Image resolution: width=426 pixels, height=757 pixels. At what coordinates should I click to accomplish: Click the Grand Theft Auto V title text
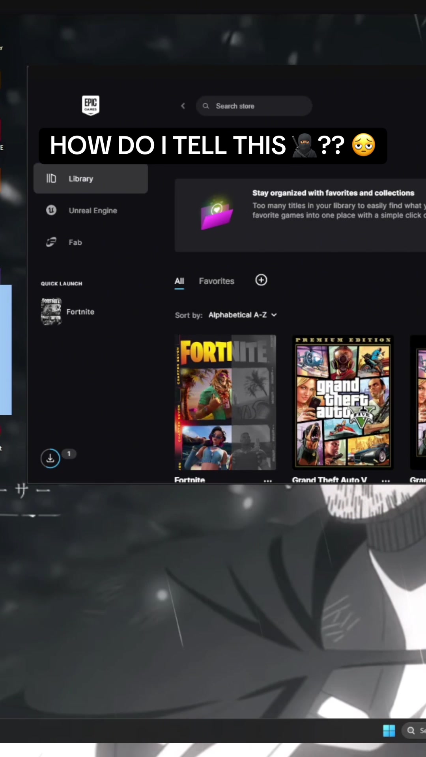click(x=329, y=480)
